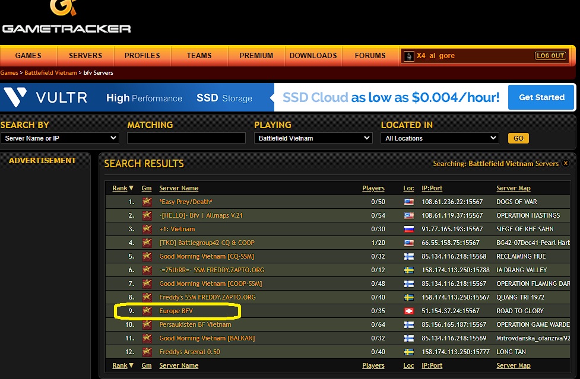Click game icon for [TKO] Battlegroup42 row
The image size is (580, 379).
pos(147,243)
